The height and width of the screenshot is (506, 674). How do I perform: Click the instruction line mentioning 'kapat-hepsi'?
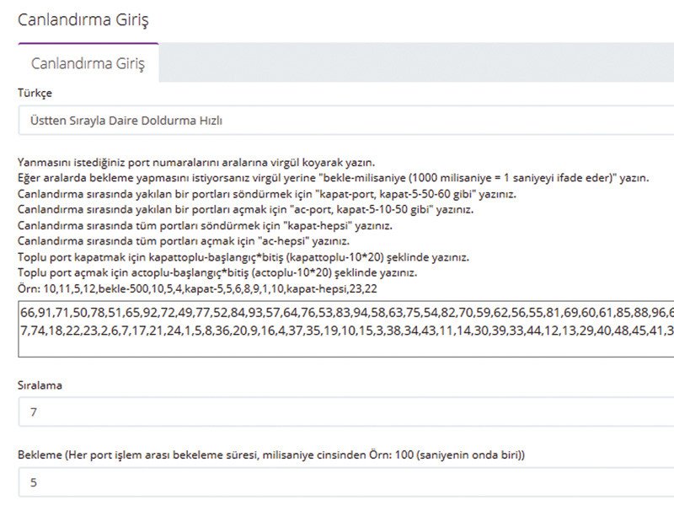tap(205, 225)
